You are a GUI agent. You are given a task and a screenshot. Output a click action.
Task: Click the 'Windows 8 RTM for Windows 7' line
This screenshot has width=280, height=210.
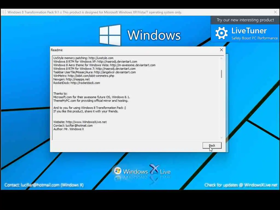[94, 69]
